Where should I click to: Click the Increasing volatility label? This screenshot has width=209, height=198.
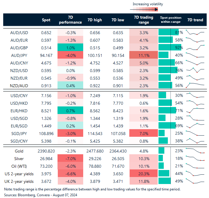tap(148, 4)
